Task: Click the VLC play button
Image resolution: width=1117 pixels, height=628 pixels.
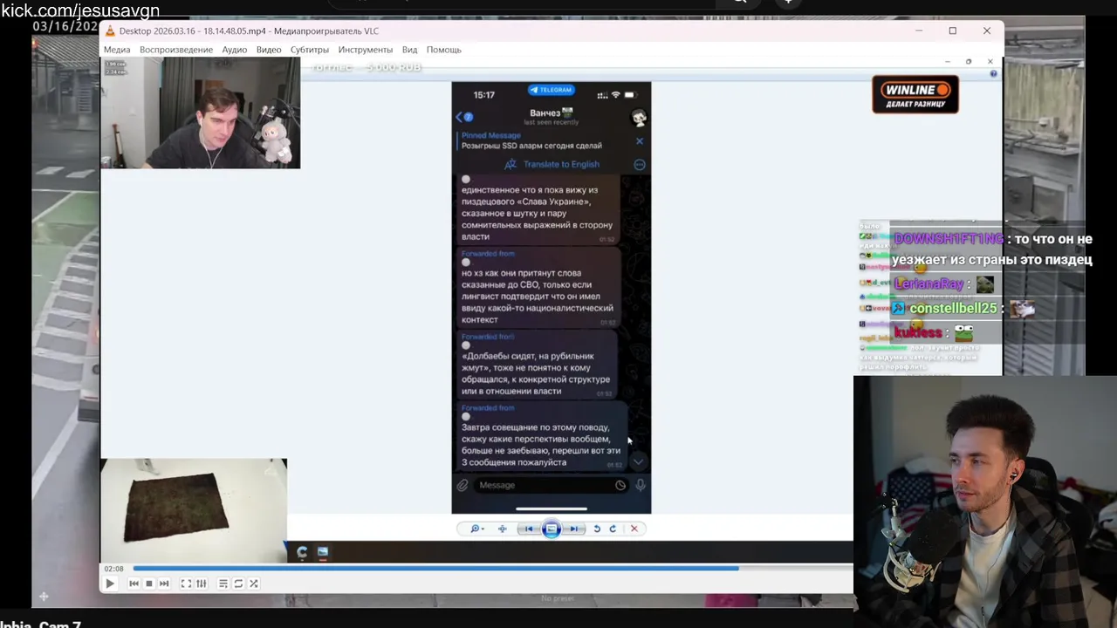Action: pos(110,584)
